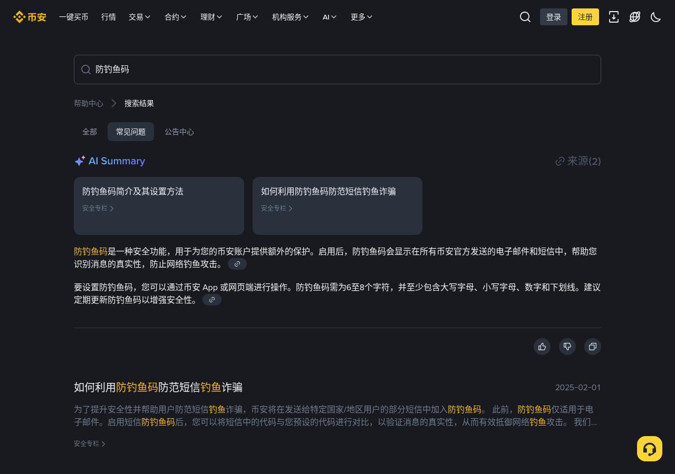The width and height of the screenshot is (675, 474).
Task: Expand the 理财 dropdown menu
Action: pyautogui.click(x=211, y=17)
